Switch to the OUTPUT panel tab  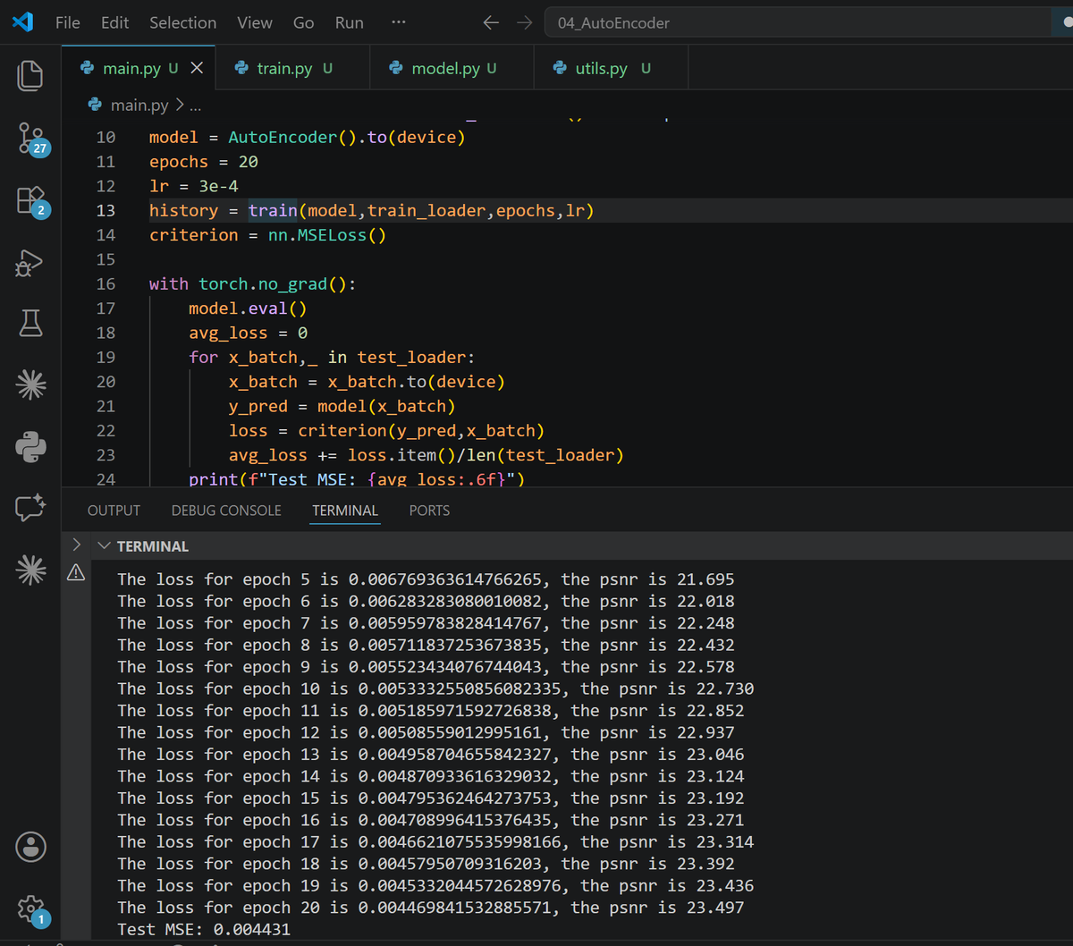point(114,511)
